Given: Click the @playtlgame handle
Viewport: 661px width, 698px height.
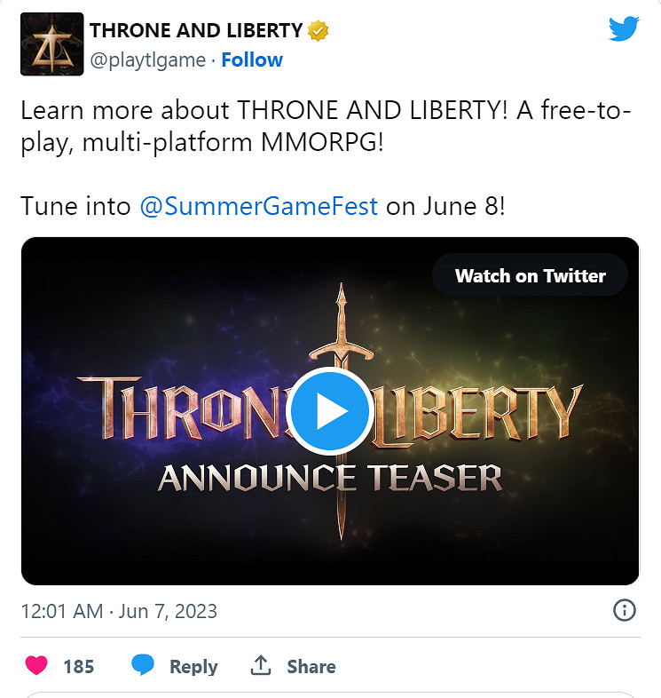Looking at the screenshot, I should point(147,60).
